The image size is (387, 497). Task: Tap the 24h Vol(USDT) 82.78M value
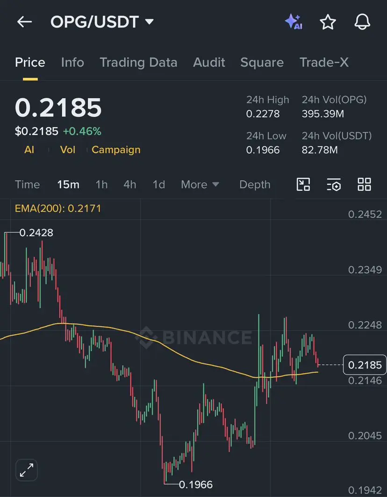[x=320, y=150]
